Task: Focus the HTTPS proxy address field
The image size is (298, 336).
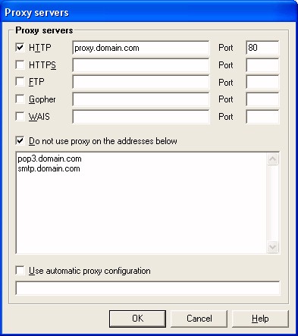Action: (141, 65)
